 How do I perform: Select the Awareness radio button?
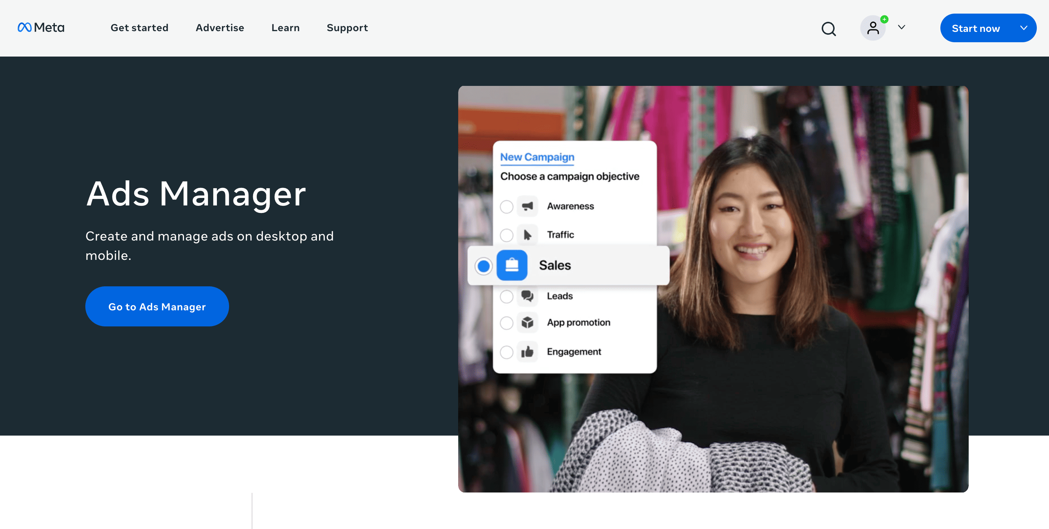point(506,207)
